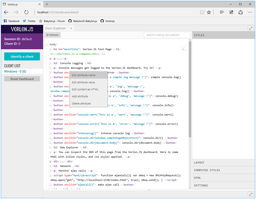
Task: Focus the search node by css selector field
Action: coord(167,35)
